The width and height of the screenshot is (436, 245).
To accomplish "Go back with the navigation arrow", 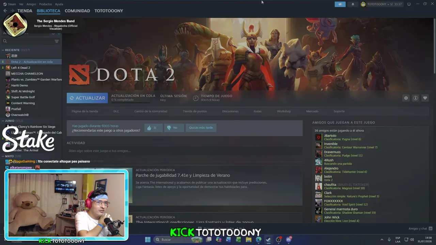I will pyautogui.click(x=5, y=11).
